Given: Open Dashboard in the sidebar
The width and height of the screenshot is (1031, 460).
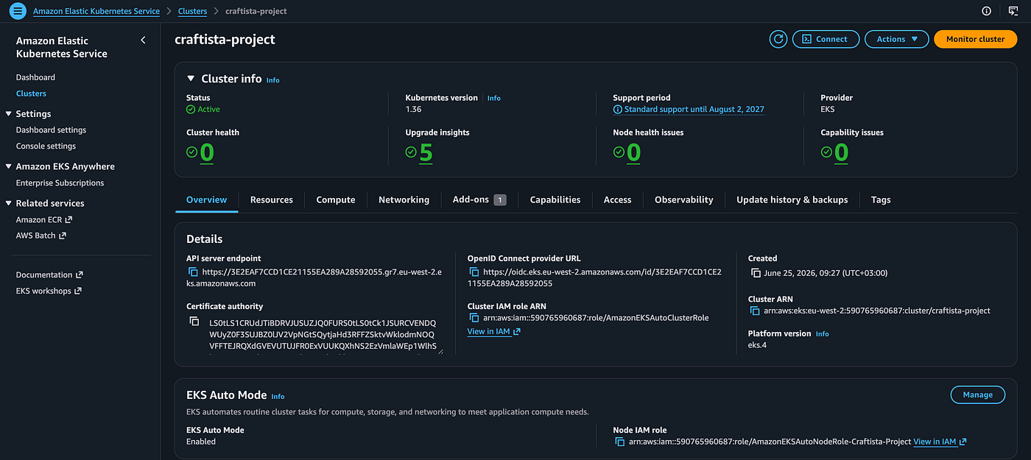Looking at the screenshot, I should coord(35,77).
